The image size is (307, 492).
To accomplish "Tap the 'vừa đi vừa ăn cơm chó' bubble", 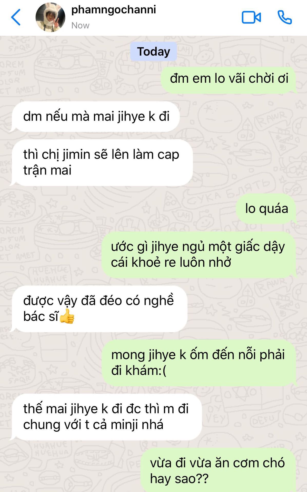I will pyautogui.click(x=219, y=470).
